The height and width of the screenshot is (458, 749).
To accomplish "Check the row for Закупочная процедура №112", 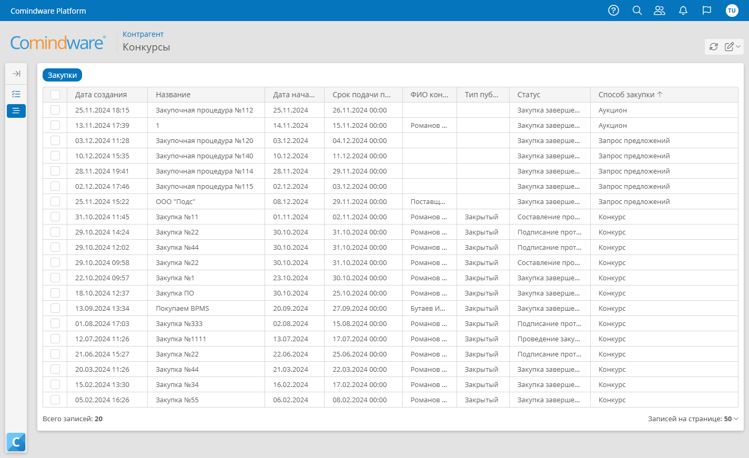I will tap(55, 110).
